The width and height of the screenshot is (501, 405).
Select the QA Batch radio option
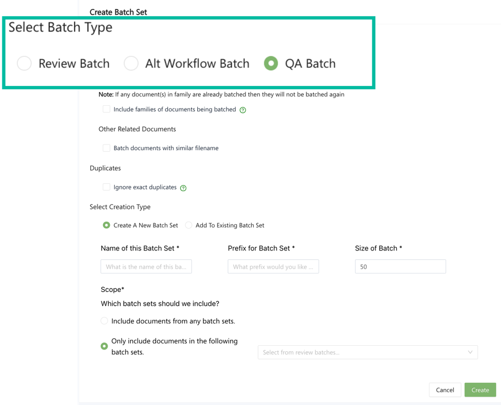click(x=271, y=64)
